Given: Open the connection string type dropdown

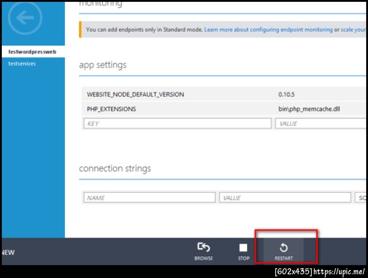Looking at the screenshot, I should pos(361,198).
